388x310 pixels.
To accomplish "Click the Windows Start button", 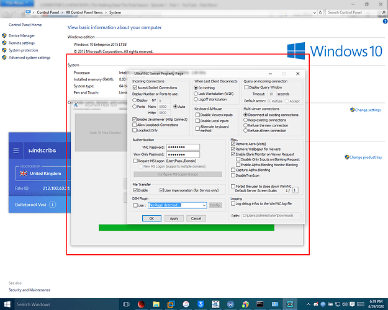I will [7, 304].
